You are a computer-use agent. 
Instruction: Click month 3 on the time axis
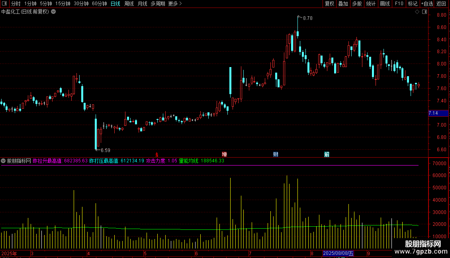(32, 253)
